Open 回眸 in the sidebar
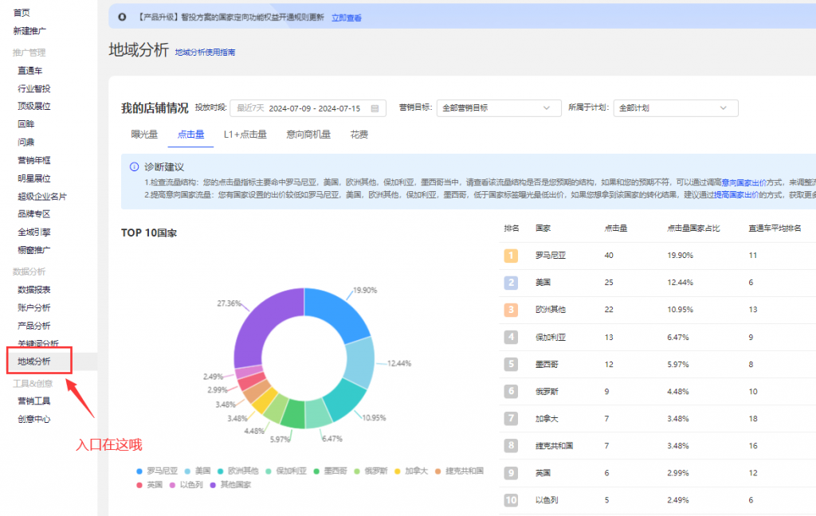The width and height of the screenshot is (816, 516). pyautogui.click(x=26, y=124)
